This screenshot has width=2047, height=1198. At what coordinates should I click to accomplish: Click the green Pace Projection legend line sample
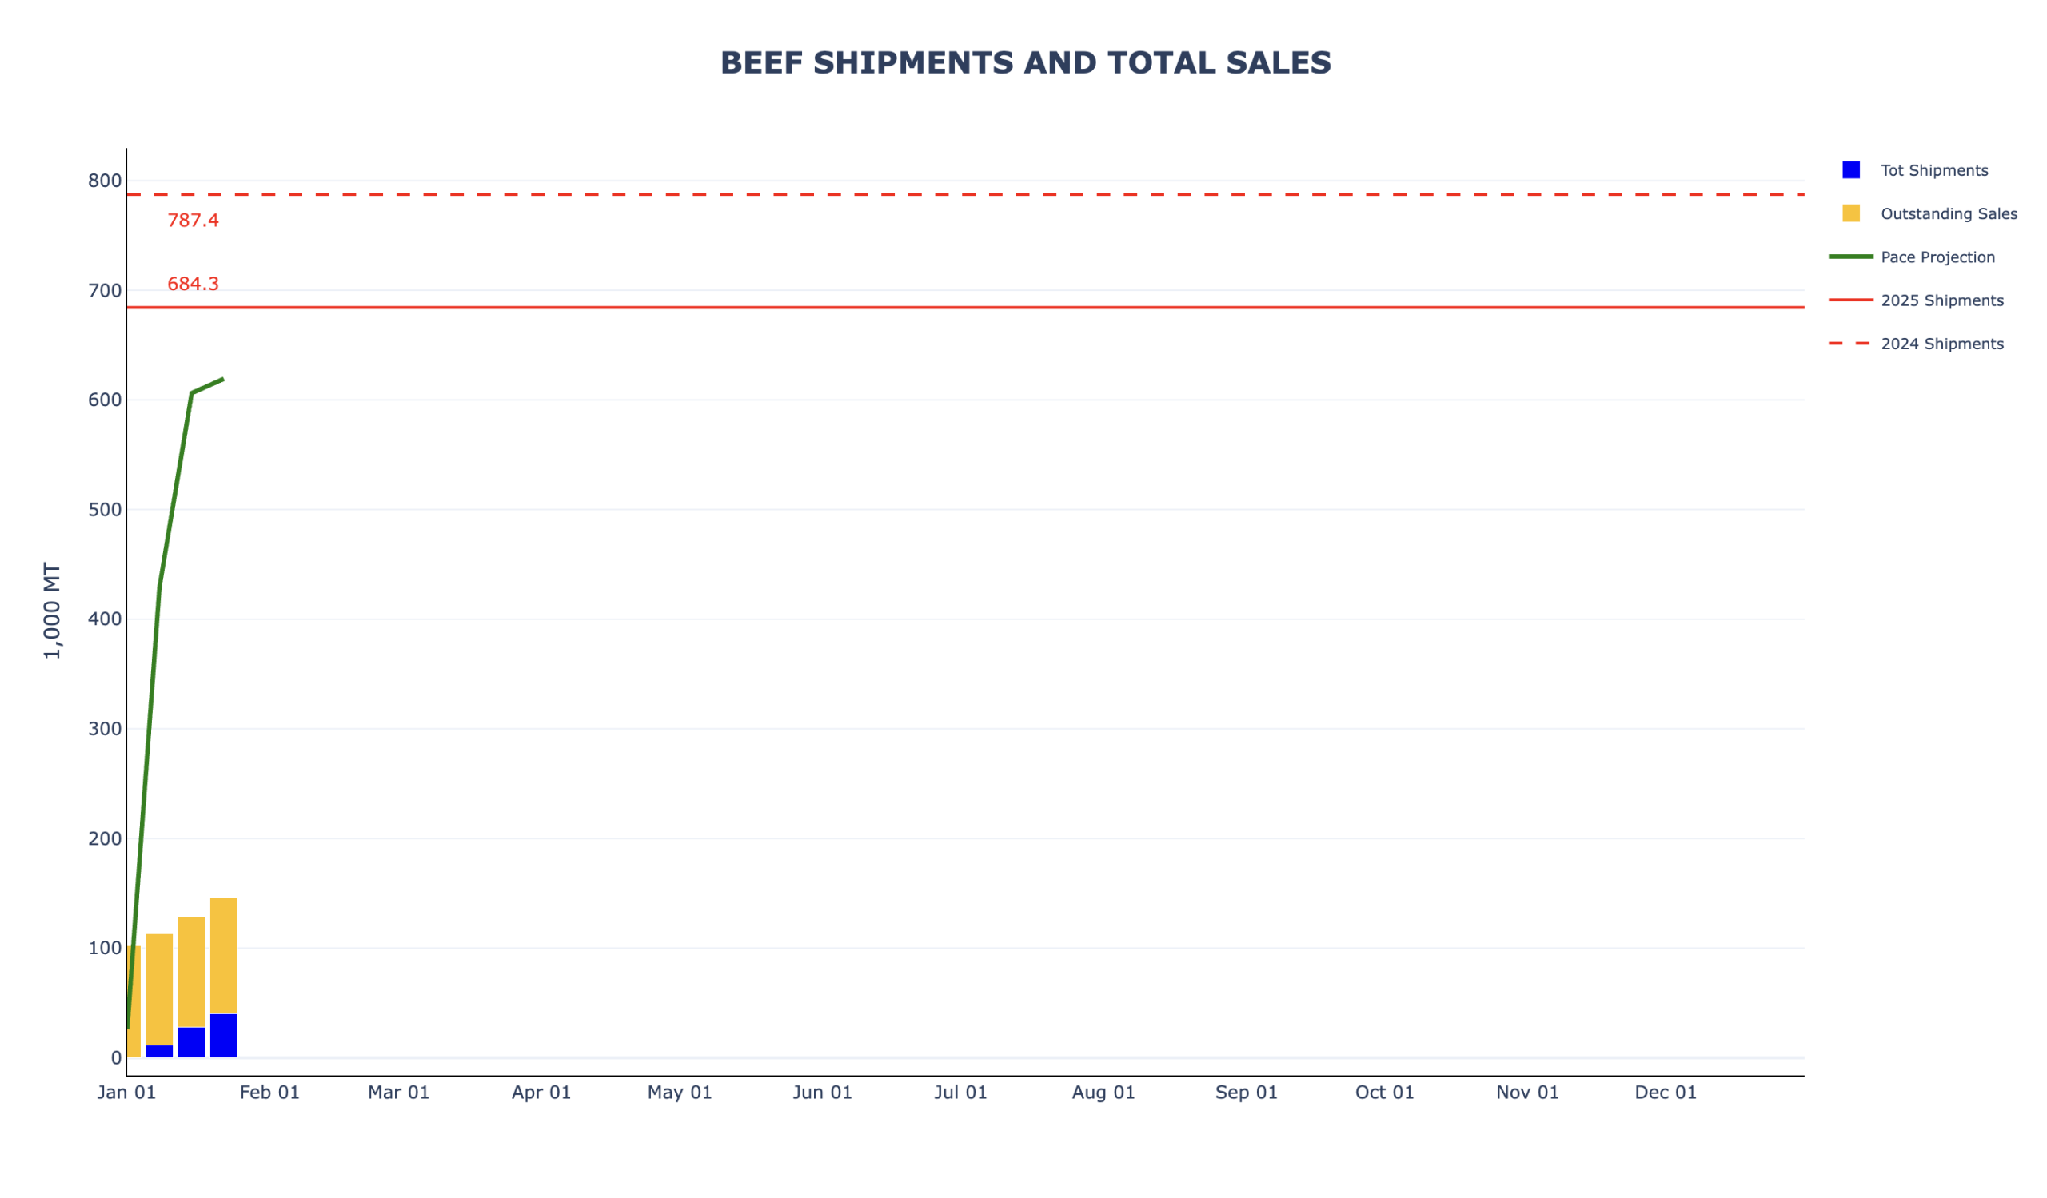point(1850,257)
